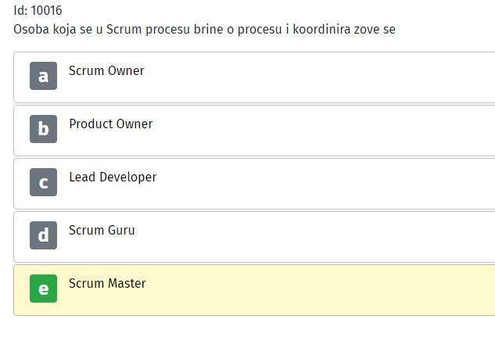The height and width of the screenshot is (337, 495).
Task: Click the word "Developer" in option c
Action: [x=128, y=177]
